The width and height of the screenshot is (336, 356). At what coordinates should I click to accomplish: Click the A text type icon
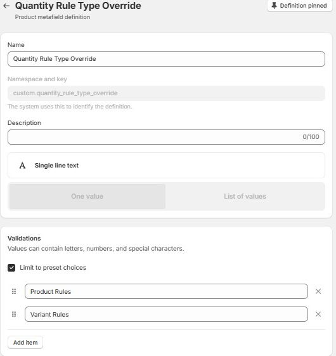click(22, 166)
